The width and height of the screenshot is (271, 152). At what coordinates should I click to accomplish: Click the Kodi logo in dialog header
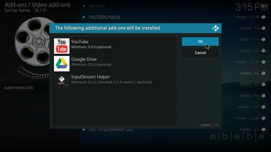[x=215, y=28]
